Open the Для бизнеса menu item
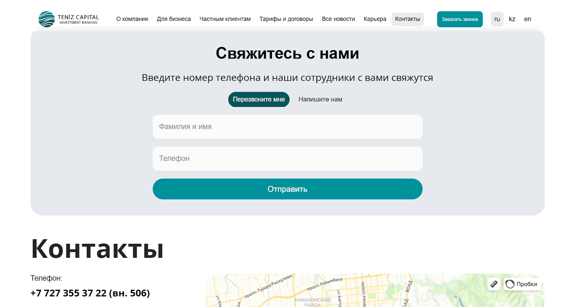The image size is (565, 307). click(174, 19)
